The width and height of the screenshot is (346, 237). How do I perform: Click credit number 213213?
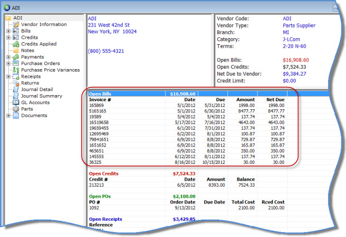click(x=97, y=185)
